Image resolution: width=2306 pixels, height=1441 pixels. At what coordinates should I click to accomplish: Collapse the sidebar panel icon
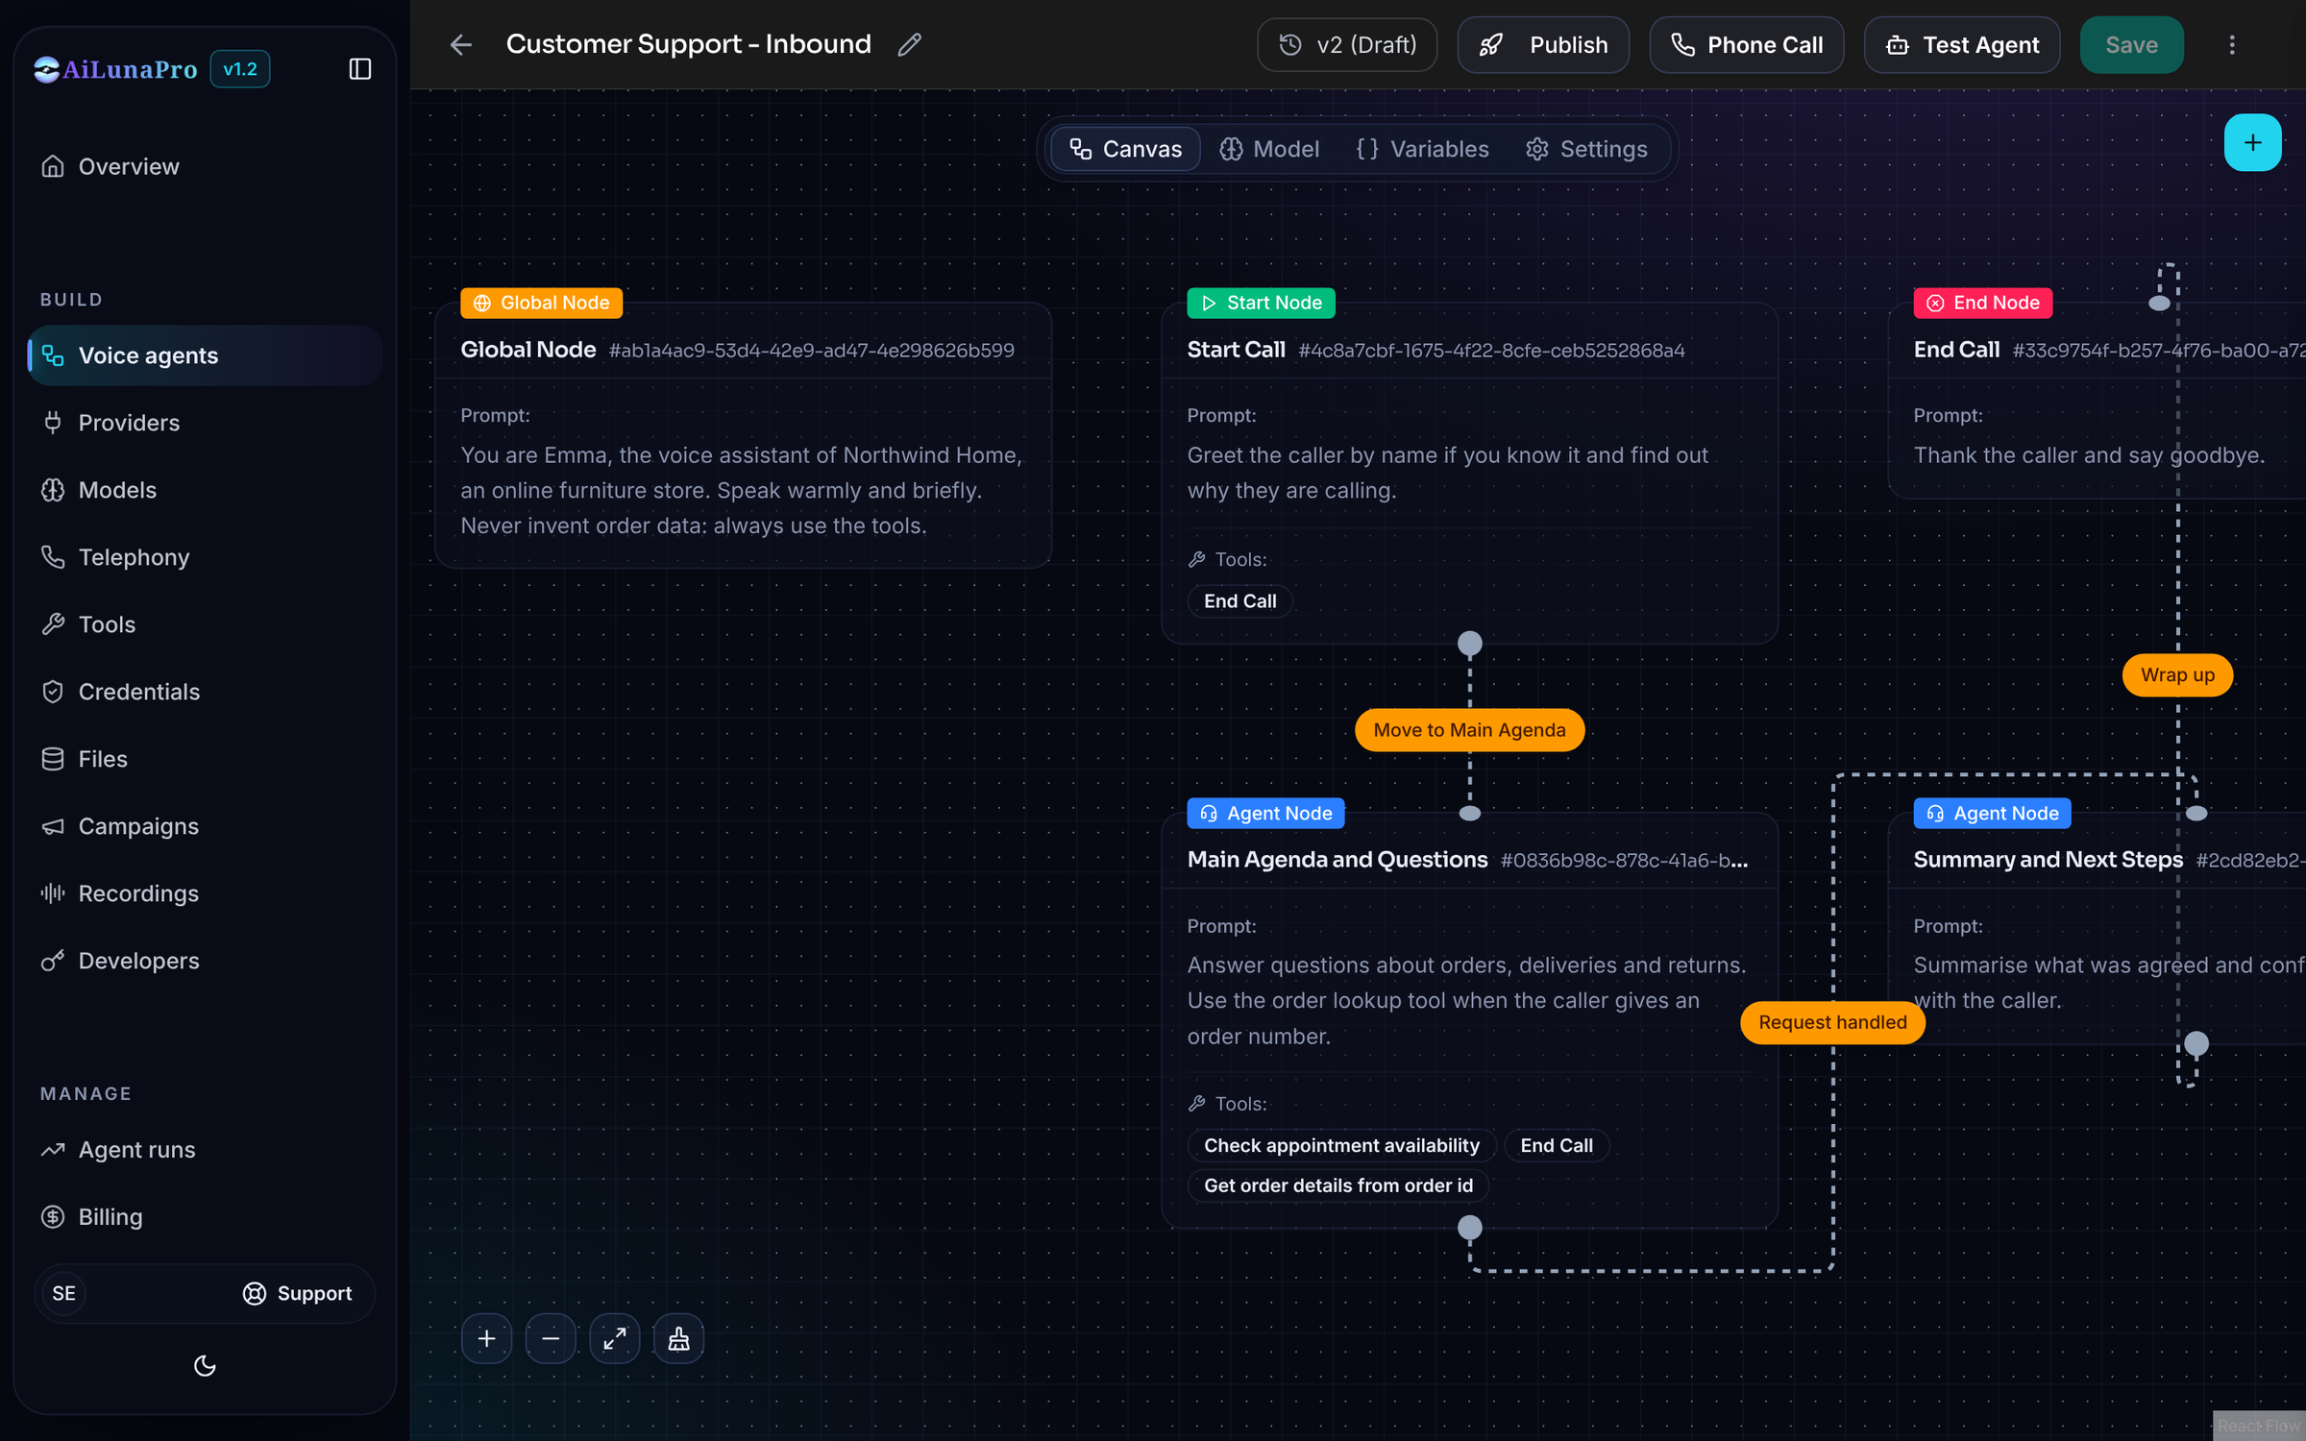(x=359, y=69)
